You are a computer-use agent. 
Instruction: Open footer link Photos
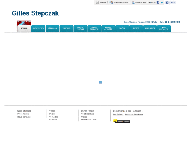pyautogui.click(x=52, y=114)
